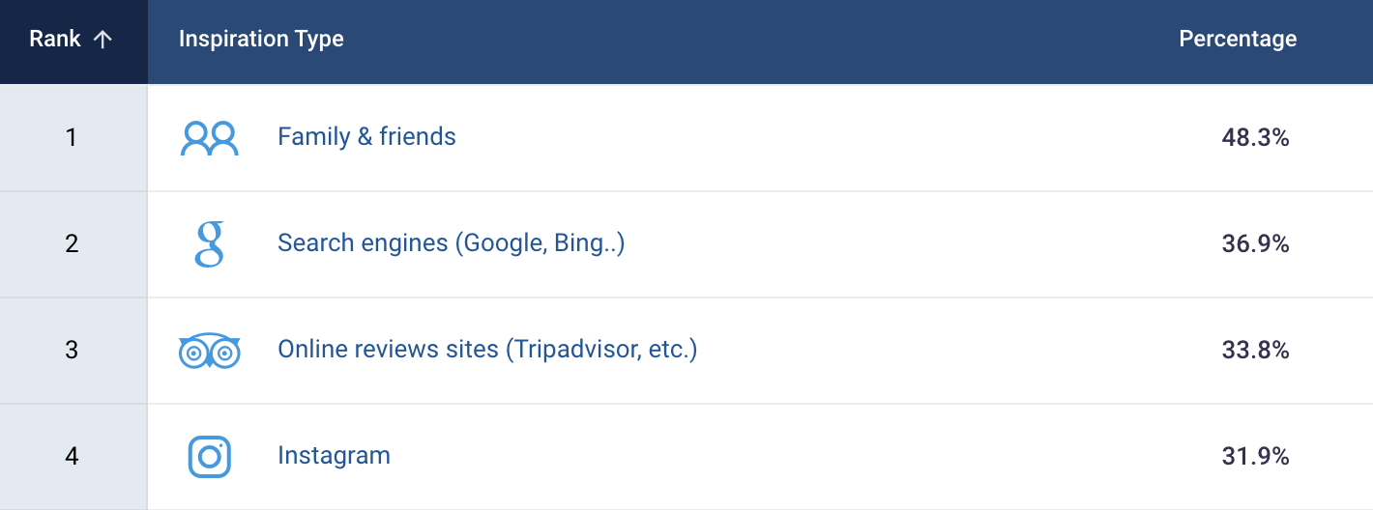Click the 36.9% percentage value
Image resolution: width=1373 pixels, height=510 pixels.
pyautogui.click(x=1255, y=244)
